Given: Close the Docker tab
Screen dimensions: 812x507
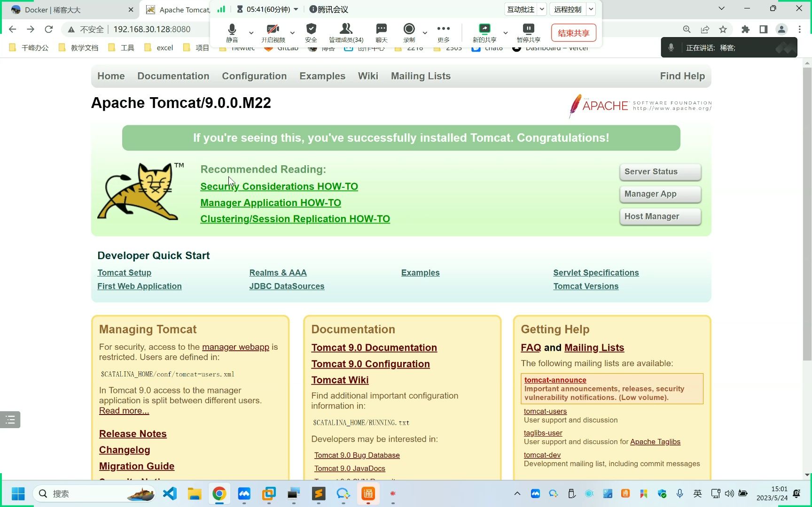Looking at the screenshot, I should (x=131, y=9).
